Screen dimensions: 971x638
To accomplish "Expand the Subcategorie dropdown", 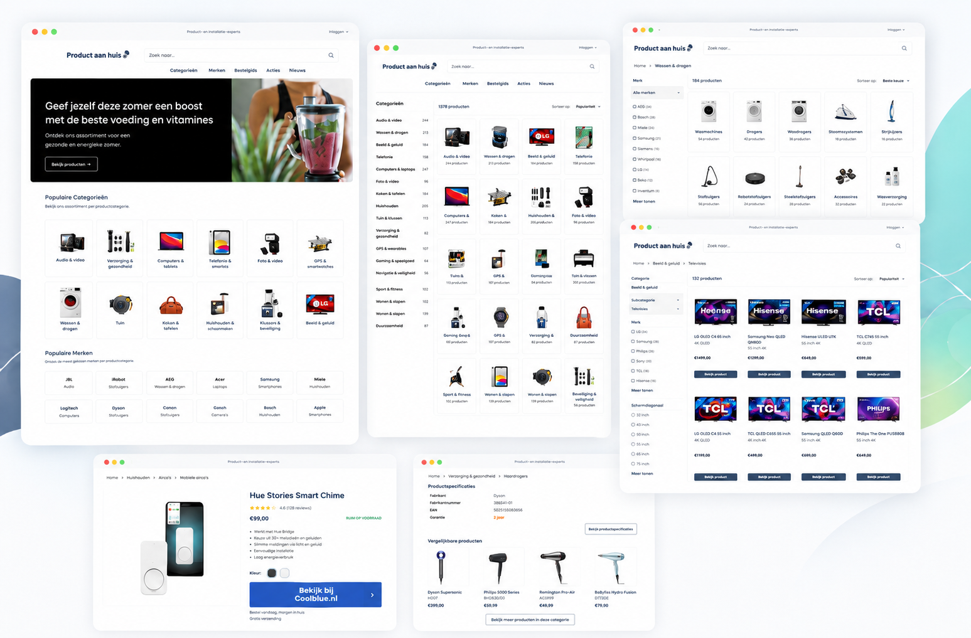I will (655, 300).
